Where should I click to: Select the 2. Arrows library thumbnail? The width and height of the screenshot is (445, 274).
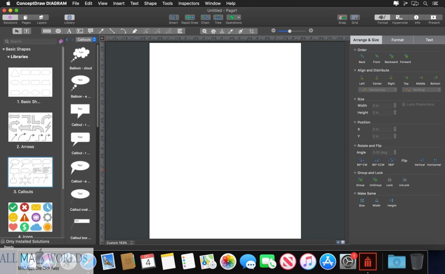coord(30,127)
